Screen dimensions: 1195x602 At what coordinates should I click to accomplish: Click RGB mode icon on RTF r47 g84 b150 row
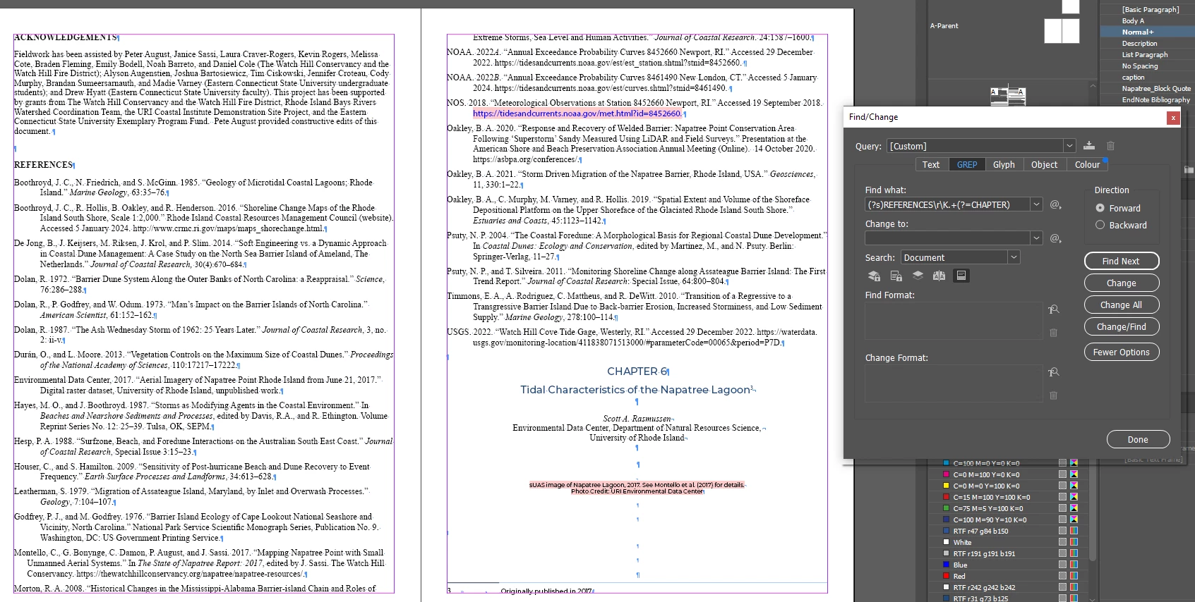coord(1074,531)
